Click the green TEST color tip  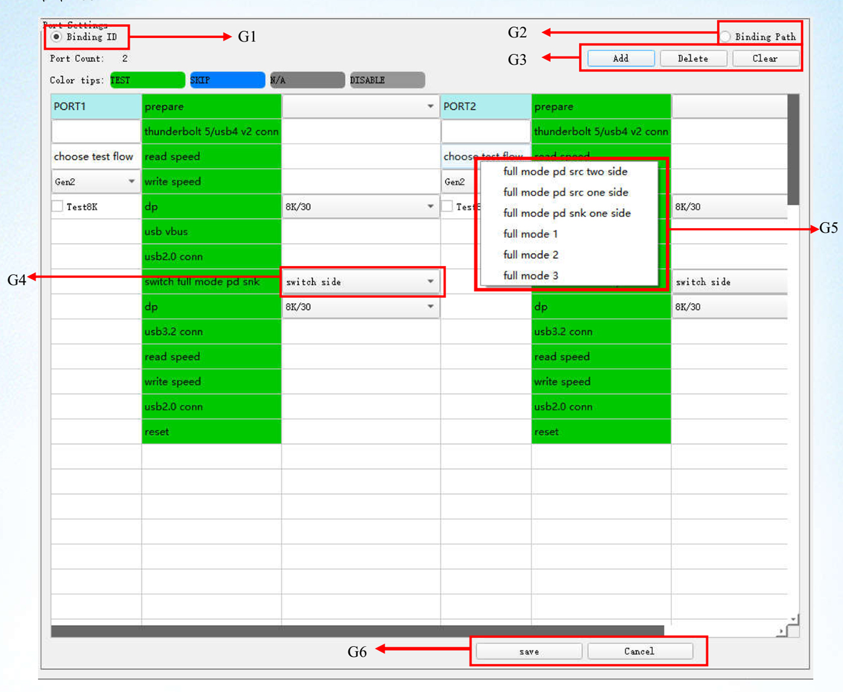tap(148, 80)
